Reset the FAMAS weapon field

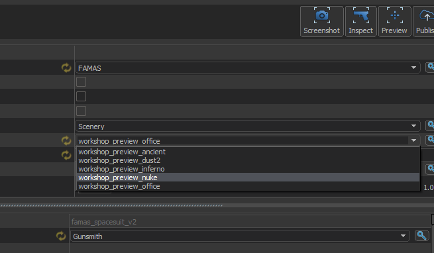click(66, 68)
